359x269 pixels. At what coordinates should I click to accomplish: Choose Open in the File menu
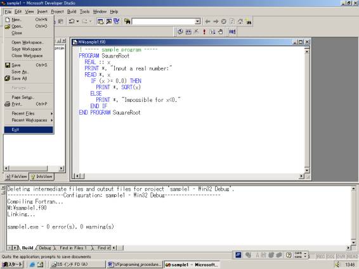tap(29, 27)
